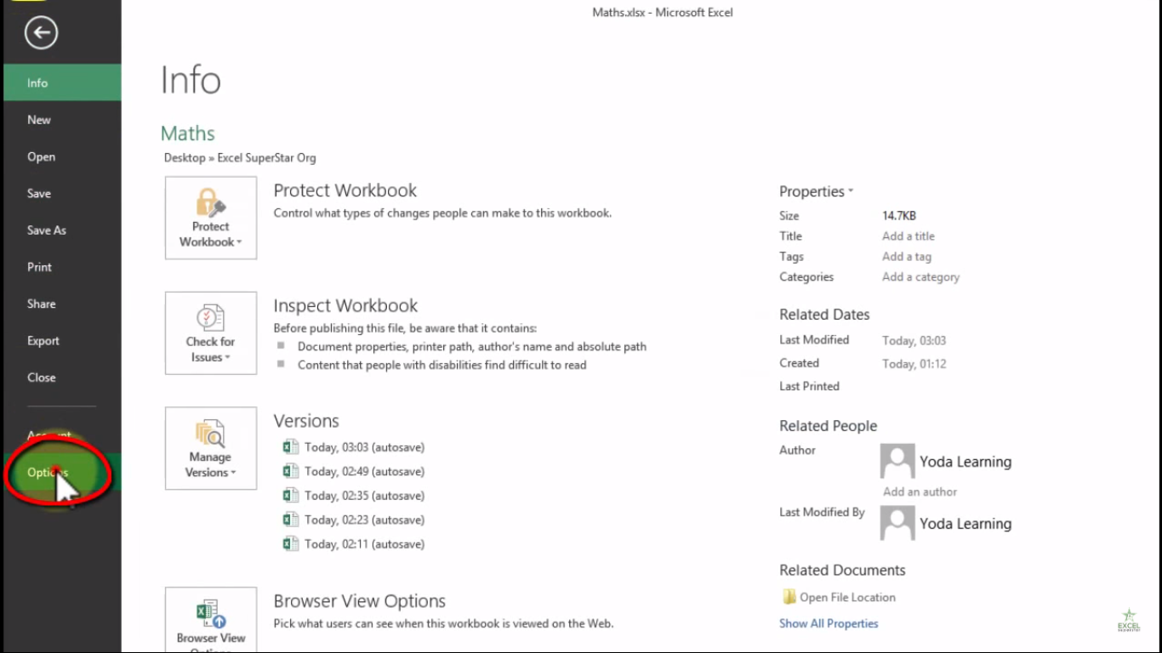Click the Maths workbook name heading
Image resolution: width=1162 pixels, height=653 pixels.
tap(188, 133)
